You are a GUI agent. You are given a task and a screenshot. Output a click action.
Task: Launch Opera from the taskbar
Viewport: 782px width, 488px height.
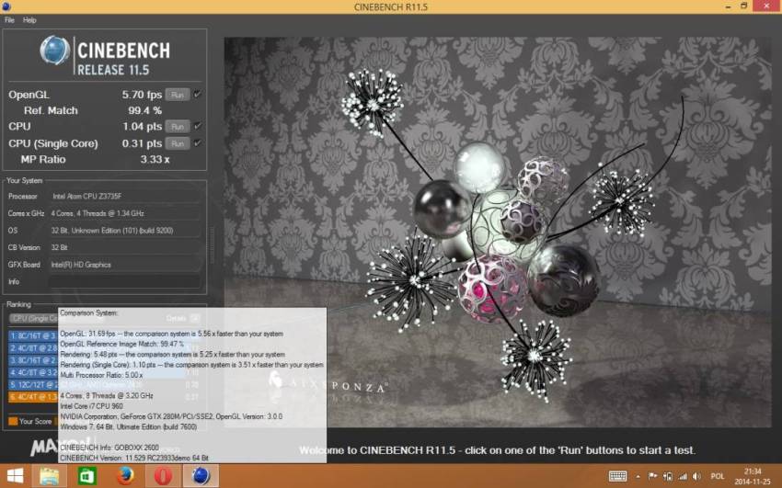[x=163, y=476]
